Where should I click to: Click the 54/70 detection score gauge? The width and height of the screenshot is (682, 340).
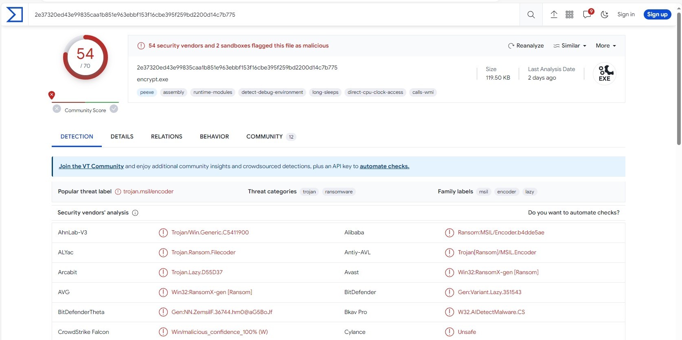point(86,57)
